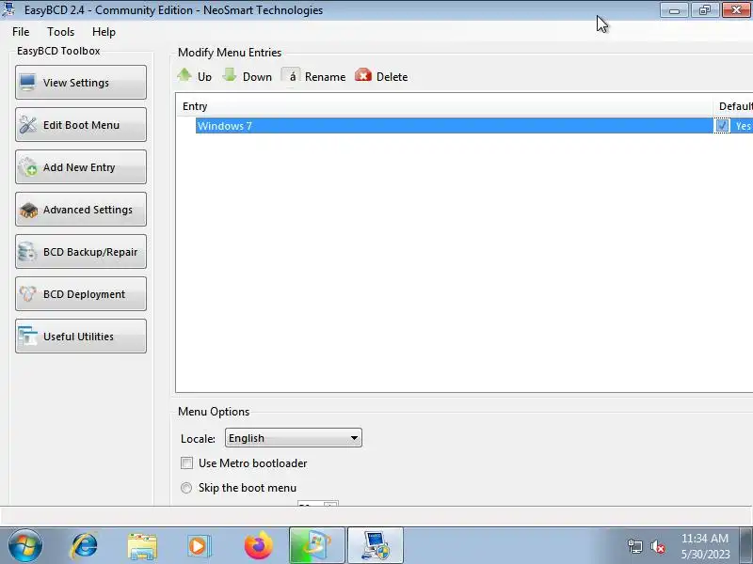Click the database icon on BCD Backup/Repair
753x564 pixels.
(27, 252)
